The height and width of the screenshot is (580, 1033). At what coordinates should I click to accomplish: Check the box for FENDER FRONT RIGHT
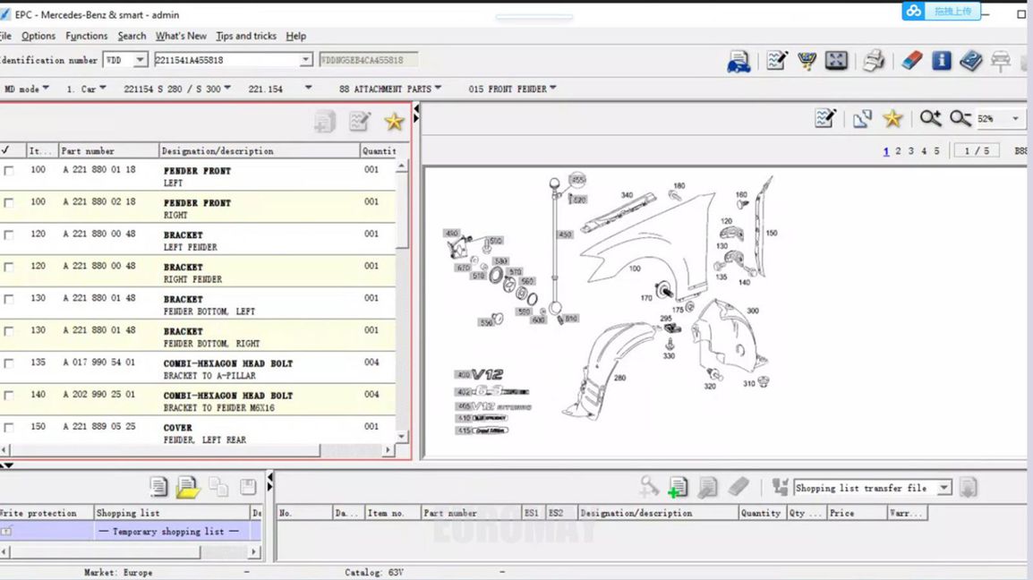tap(9, 203)
